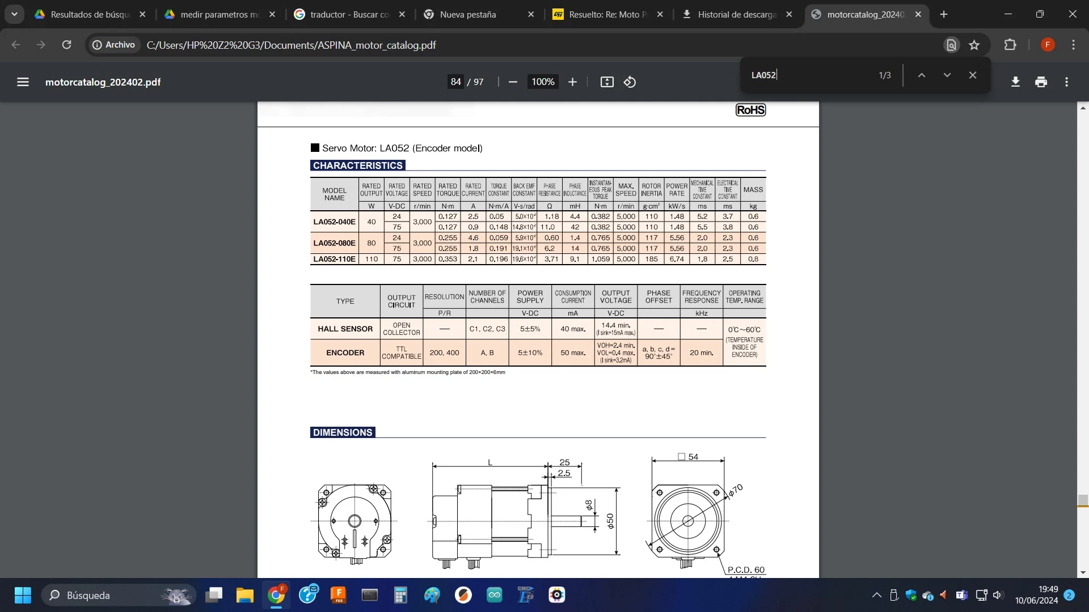
Task: Click the zoom level field showing 100%
Action: coord(543,82)
